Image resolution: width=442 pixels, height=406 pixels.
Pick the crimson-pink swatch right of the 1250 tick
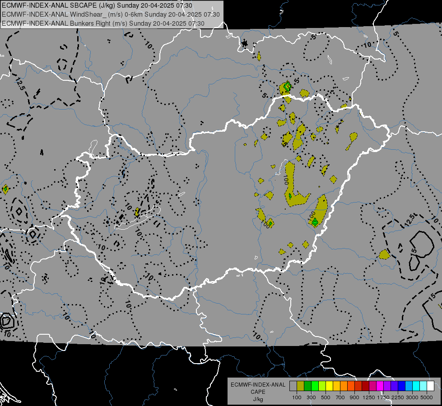372,386
